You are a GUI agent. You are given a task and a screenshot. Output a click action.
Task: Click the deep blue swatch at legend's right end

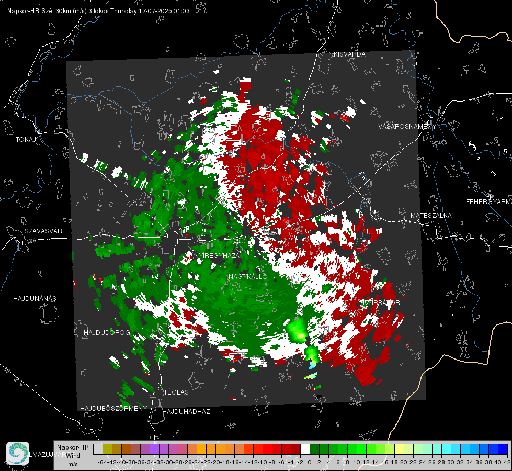click(x=503, y=449)
